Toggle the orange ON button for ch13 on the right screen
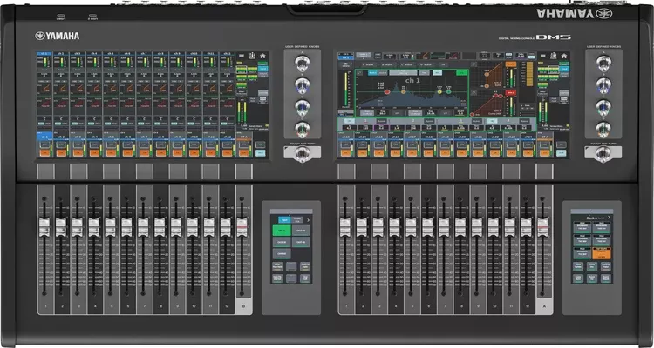The width and height of the screenshot is (654, 348). (346, 153)
